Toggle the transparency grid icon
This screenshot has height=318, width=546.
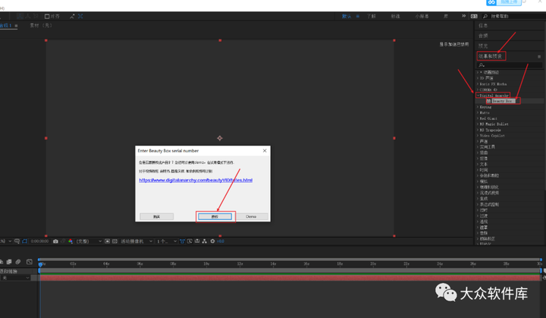pyautogui.click(x=115, y=241)
